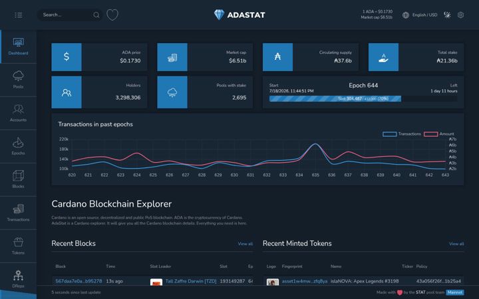Click the Fingerprint column header
Screen dimensions: 479x299
[x=292, y=266]
